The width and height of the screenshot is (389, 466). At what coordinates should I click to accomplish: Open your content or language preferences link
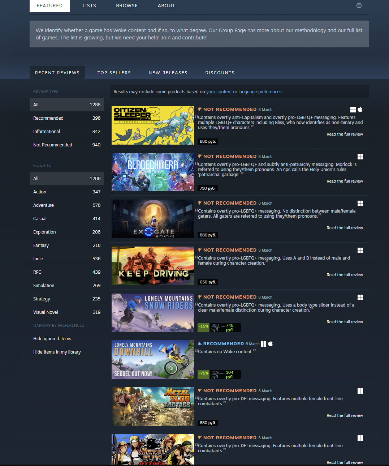[244, 92]
